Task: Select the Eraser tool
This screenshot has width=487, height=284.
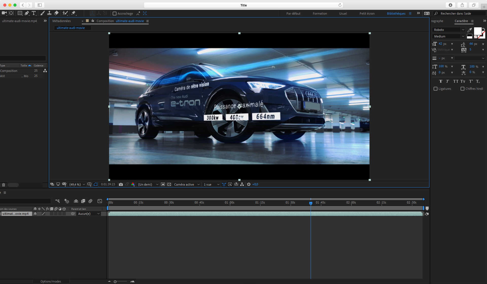Action: [56, 13]
